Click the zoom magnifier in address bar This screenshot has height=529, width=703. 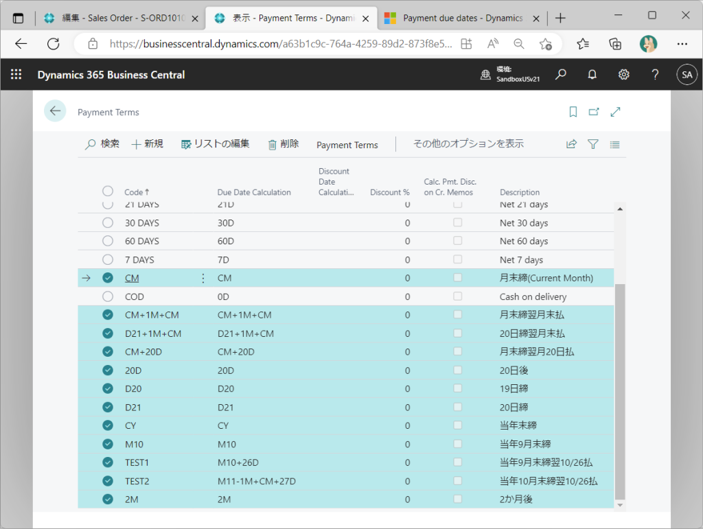tap(519, 43)
